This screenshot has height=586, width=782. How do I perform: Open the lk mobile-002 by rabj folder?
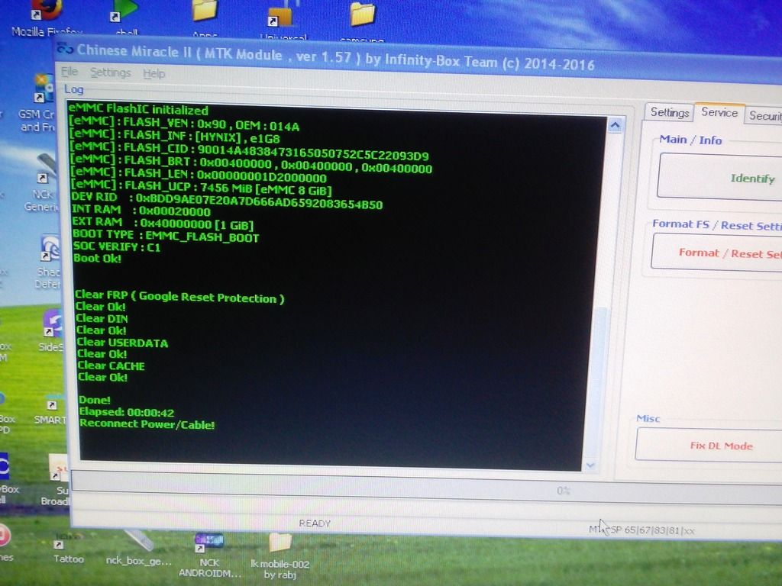[280, 543]
